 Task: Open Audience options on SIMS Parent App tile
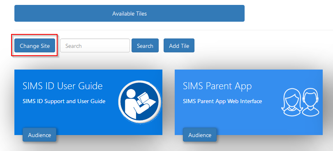pos(200,135)
